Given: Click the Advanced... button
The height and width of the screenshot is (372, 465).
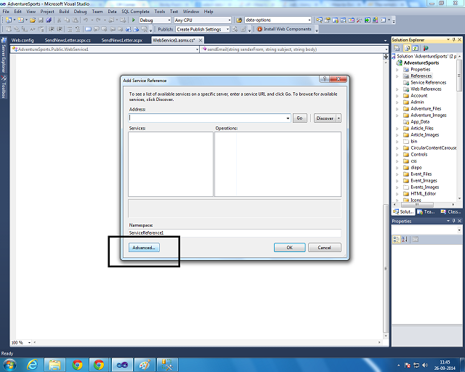Looking at the screenshot, I should coord(144,248).
